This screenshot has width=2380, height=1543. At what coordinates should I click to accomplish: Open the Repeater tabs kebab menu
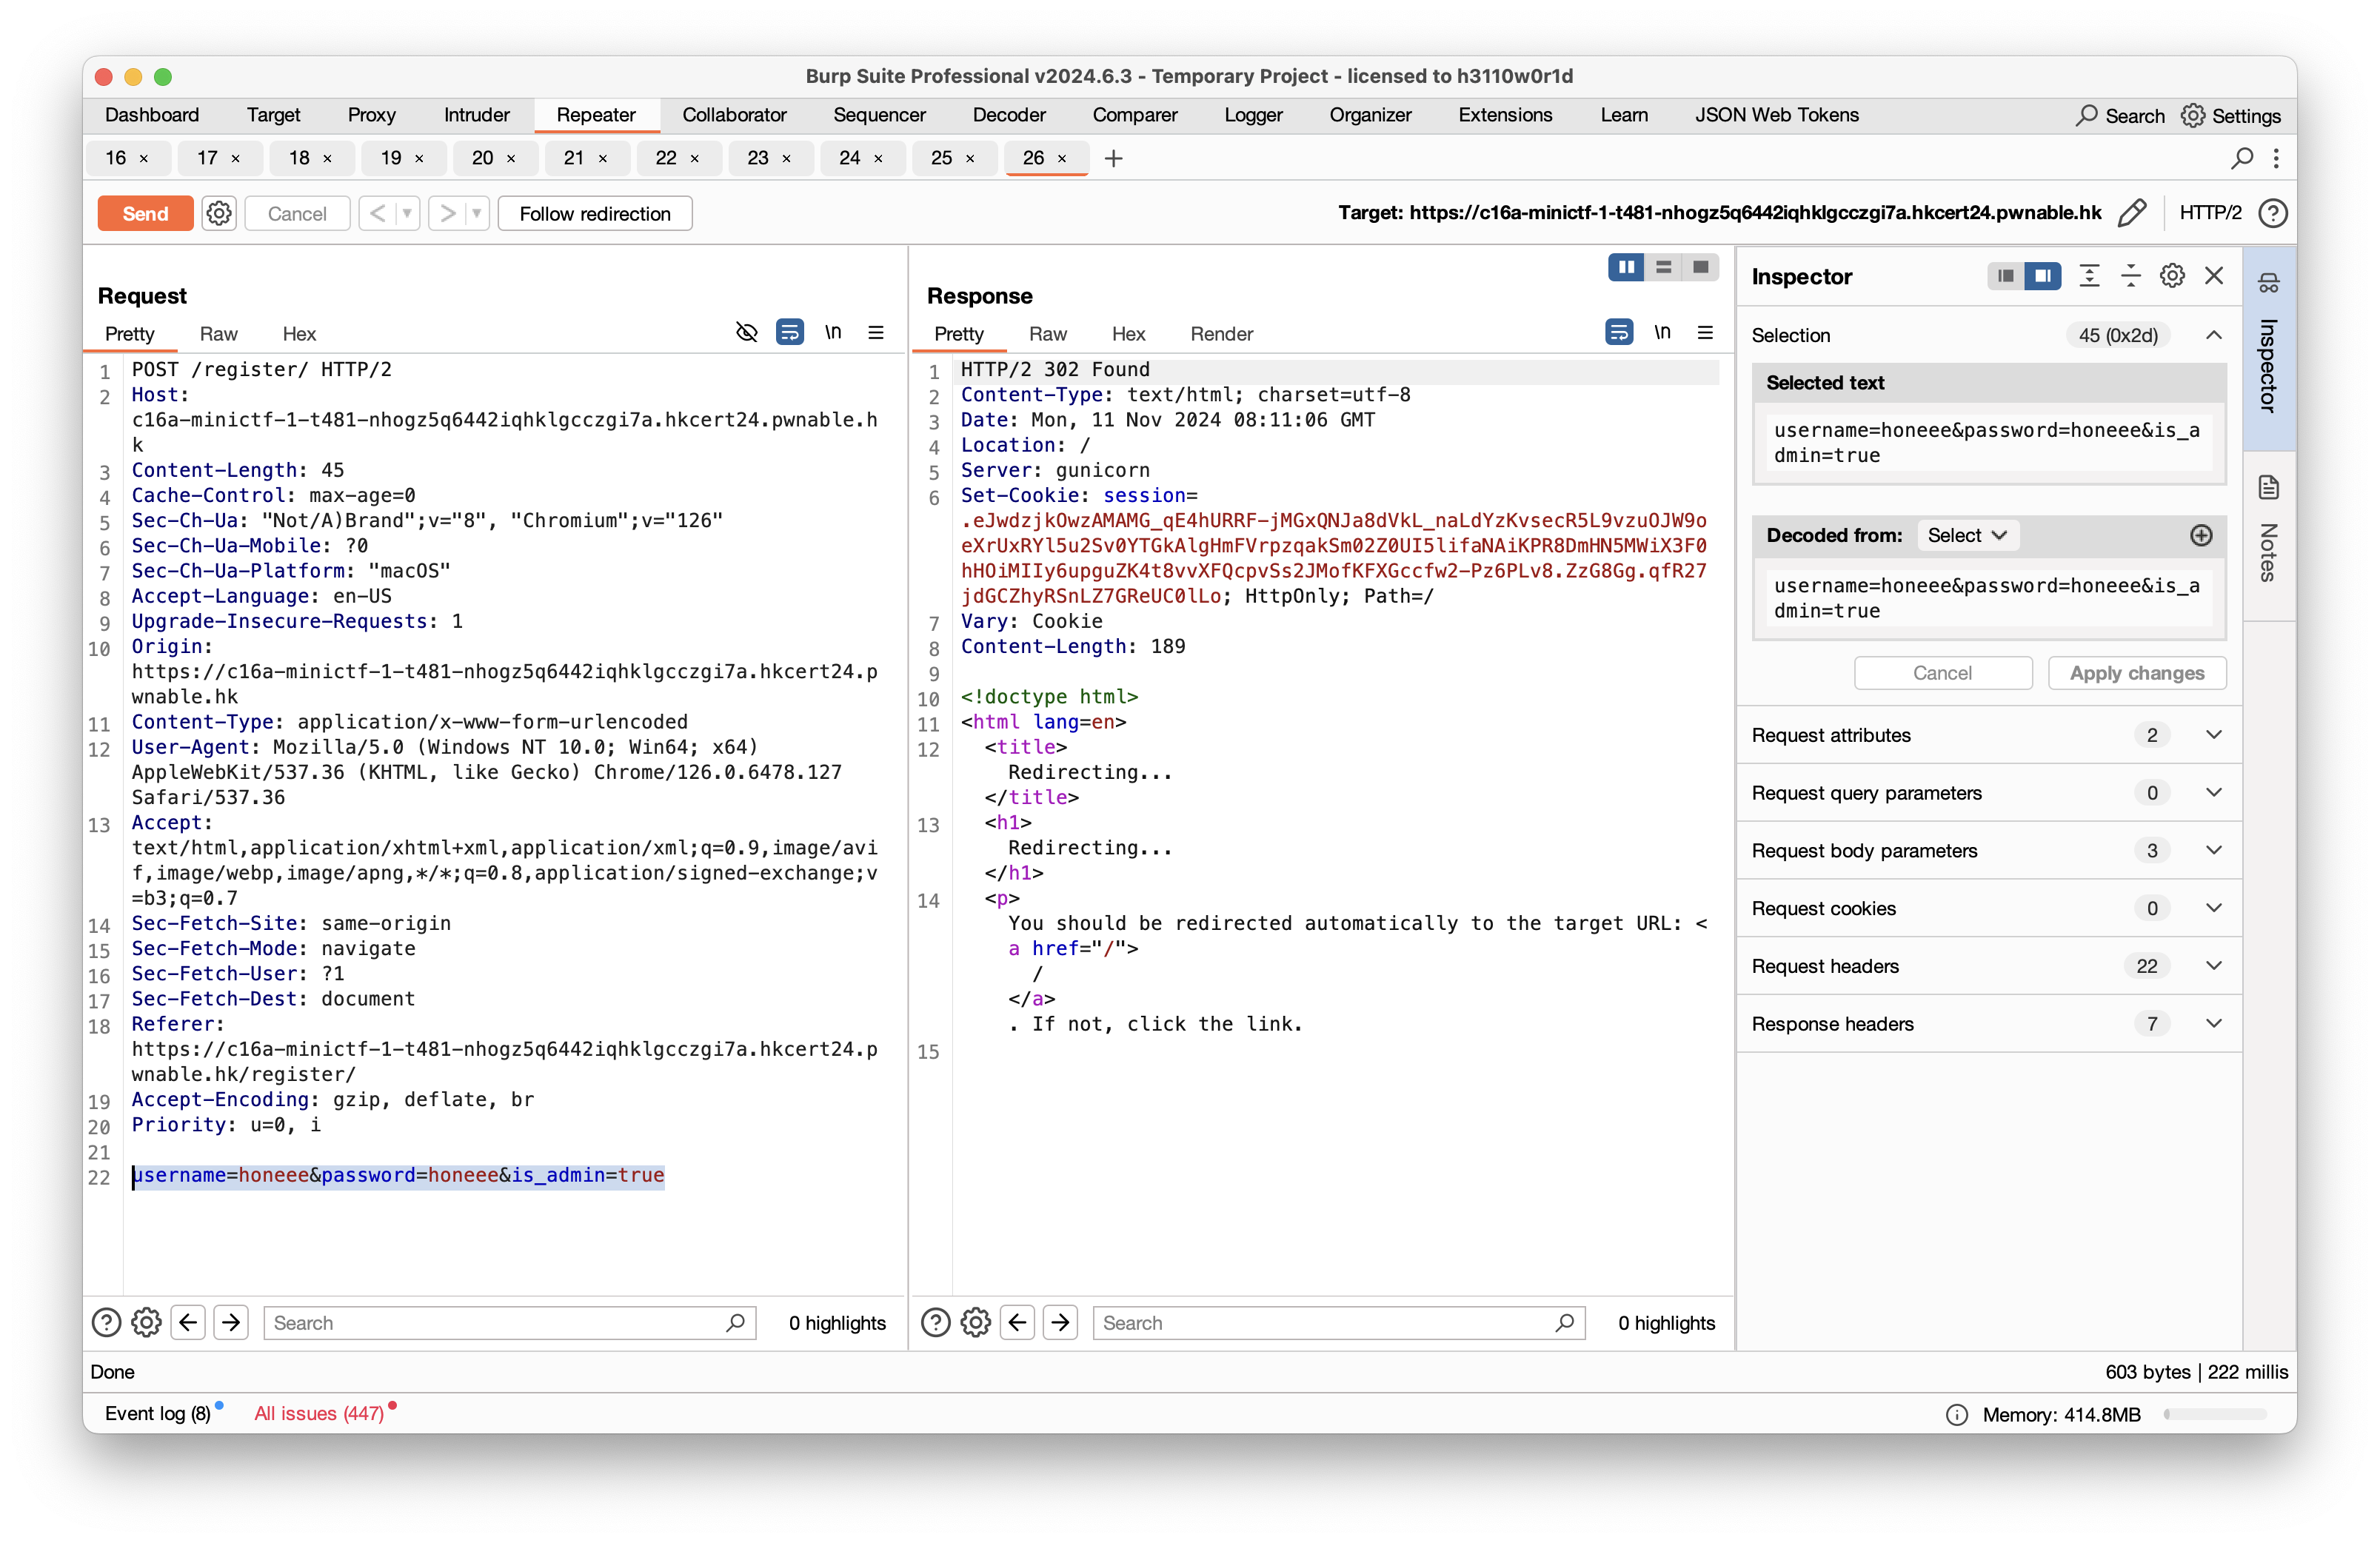[x=2276, y=158]
